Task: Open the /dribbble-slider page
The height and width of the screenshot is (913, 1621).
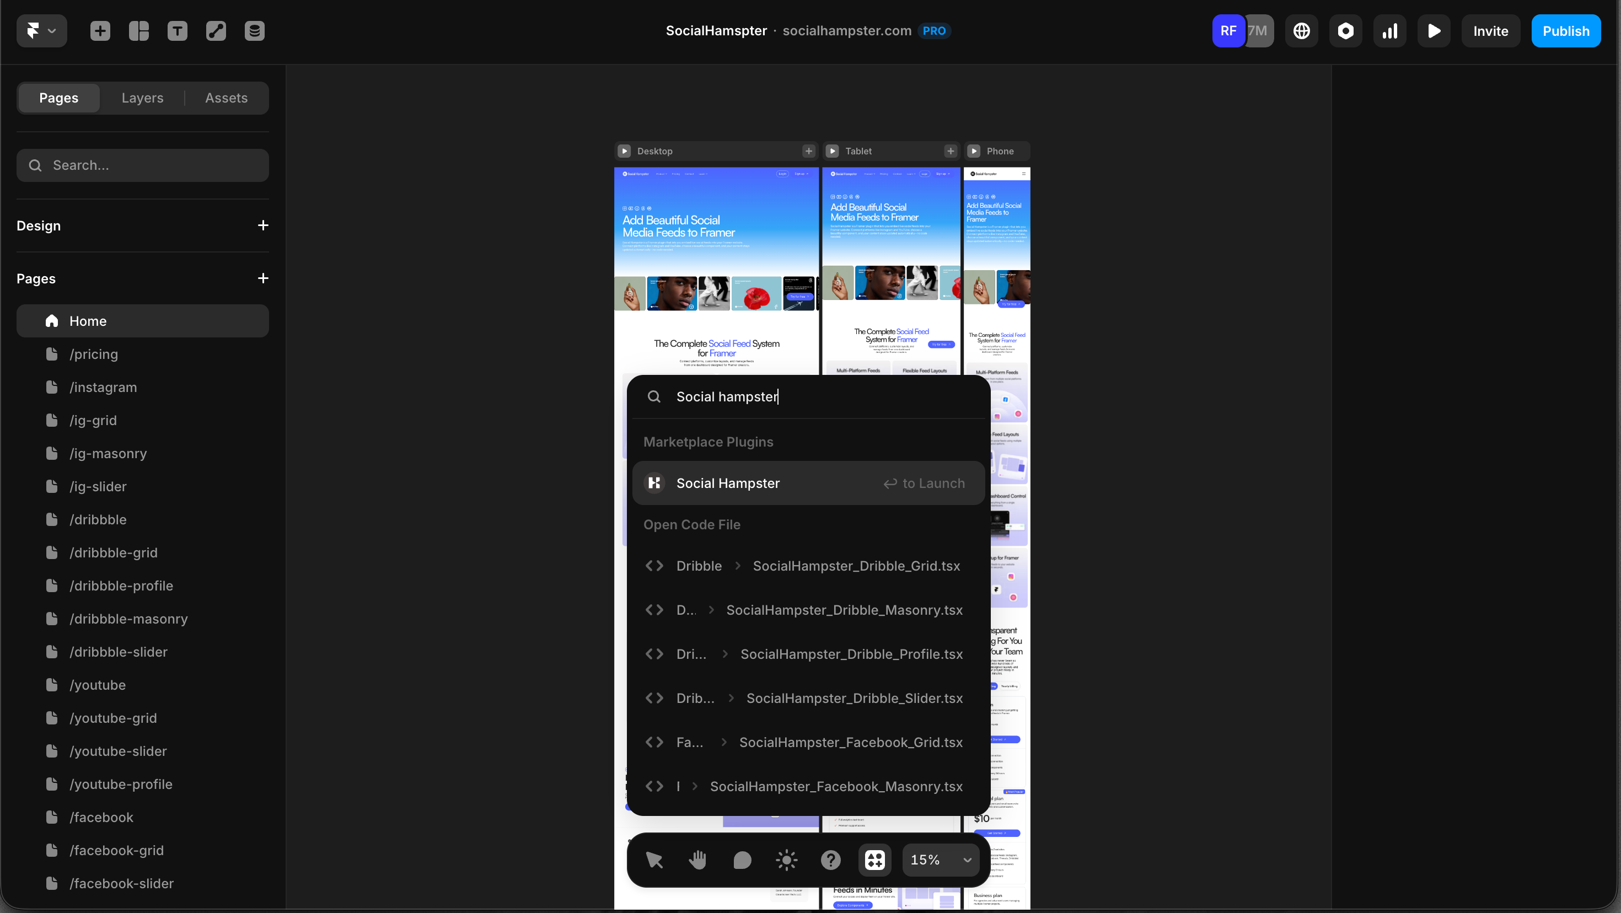Action: coord(143,652)
